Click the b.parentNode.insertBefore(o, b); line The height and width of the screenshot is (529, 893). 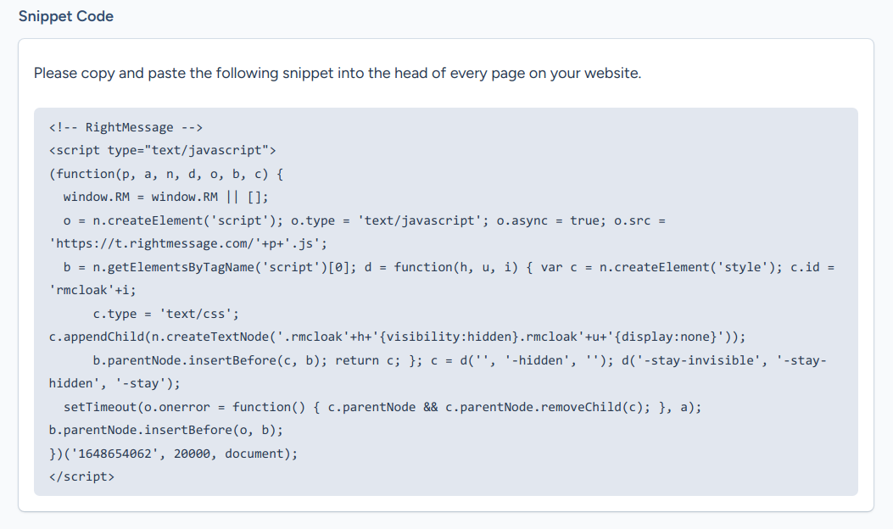[165, 430]
